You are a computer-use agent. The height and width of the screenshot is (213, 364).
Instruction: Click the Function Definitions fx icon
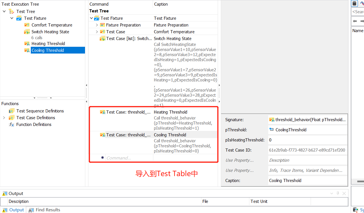pyautogui.click(x=12, y=124)
